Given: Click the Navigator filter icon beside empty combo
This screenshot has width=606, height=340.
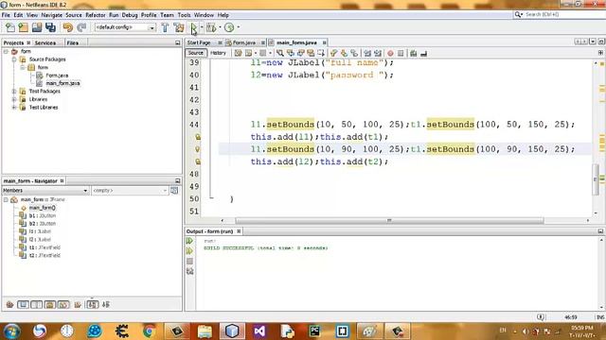Looking at the screenshot, I should click(x=174, y=191).
